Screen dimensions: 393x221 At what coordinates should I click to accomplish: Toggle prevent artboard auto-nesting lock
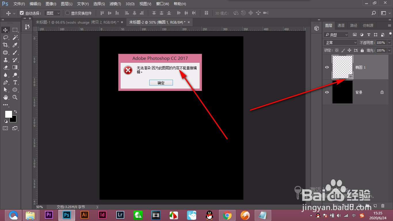pyautogui.click(x=356, y=50)
